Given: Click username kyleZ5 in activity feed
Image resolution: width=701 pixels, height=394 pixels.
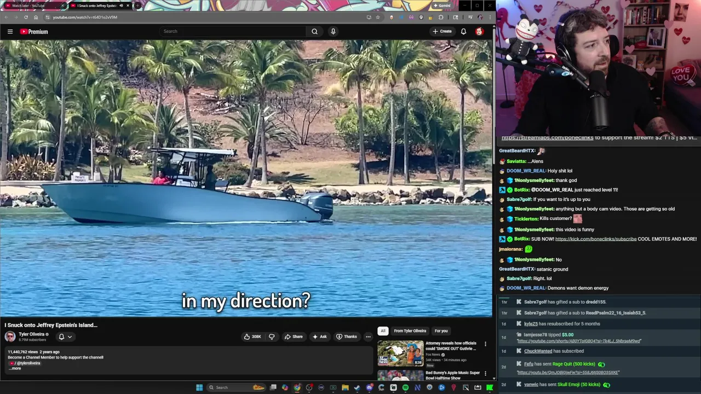Looking at the screenshot, I should coord(531,324).
